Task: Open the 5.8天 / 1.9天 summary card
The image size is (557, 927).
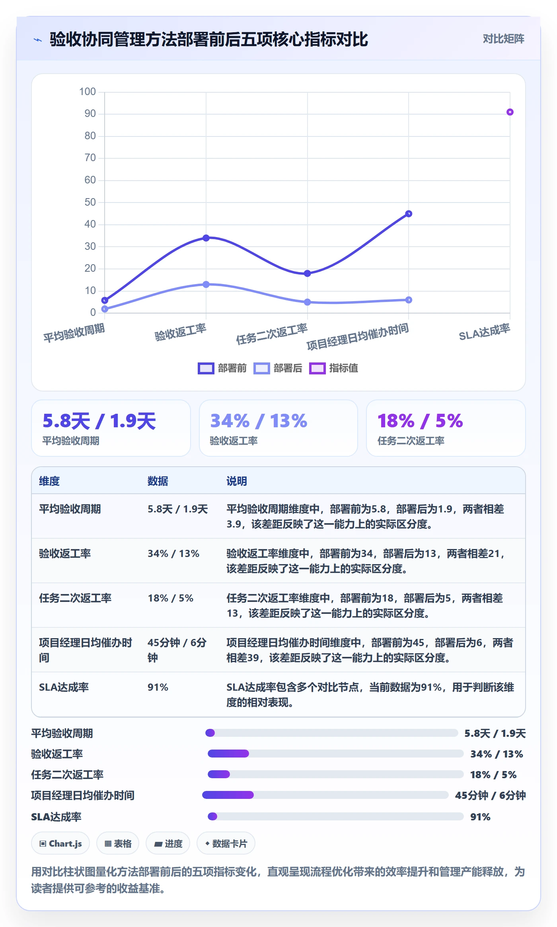Action: pos(111,428)
